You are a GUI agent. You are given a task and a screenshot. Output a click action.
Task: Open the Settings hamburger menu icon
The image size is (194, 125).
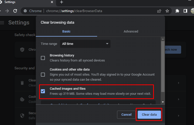point(2,23)
